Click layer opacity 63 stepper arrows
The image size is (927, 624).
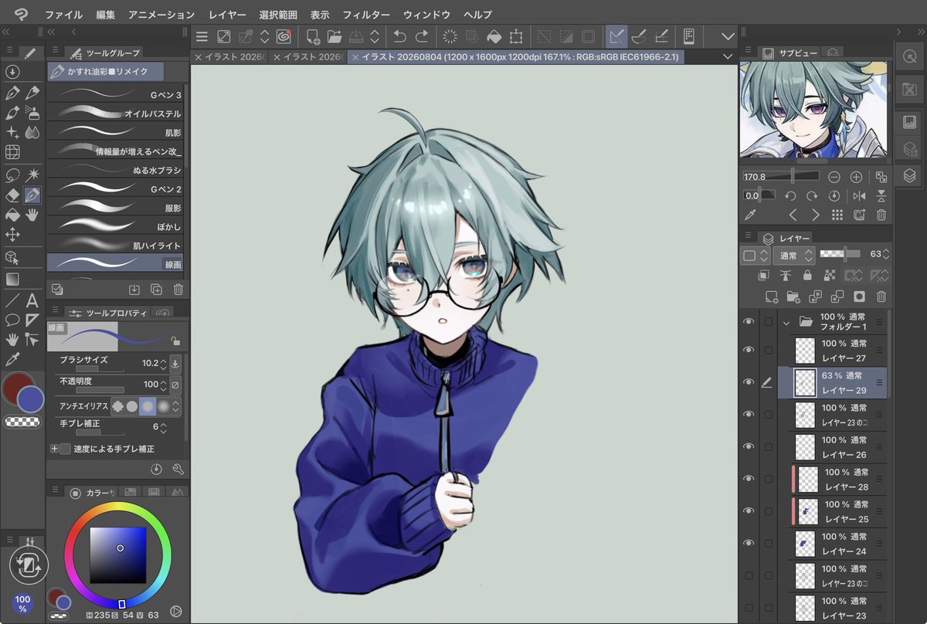(x=886, y=253)
